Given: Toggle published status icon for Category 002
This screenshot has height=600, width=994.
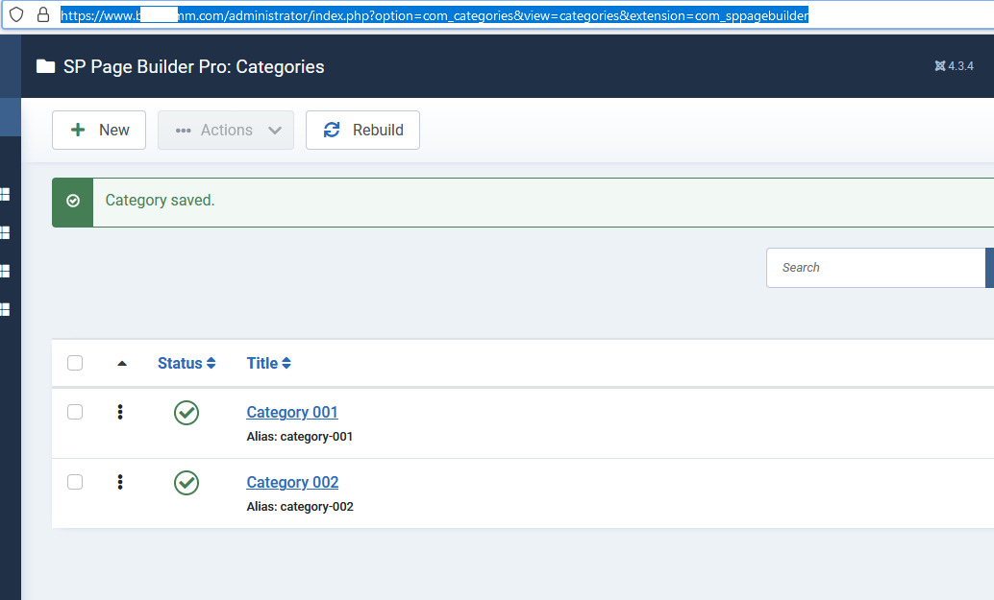Looking at the screenshot, I should click(x=186, y=483).
